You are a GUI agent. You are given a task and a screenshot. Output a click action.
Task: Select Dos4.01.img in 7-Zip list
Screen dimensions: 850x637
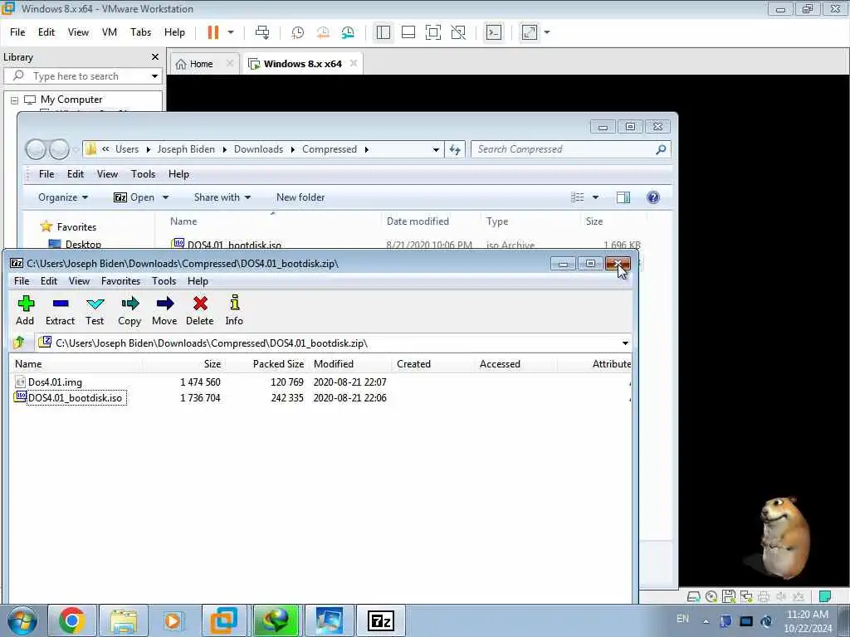55,382
